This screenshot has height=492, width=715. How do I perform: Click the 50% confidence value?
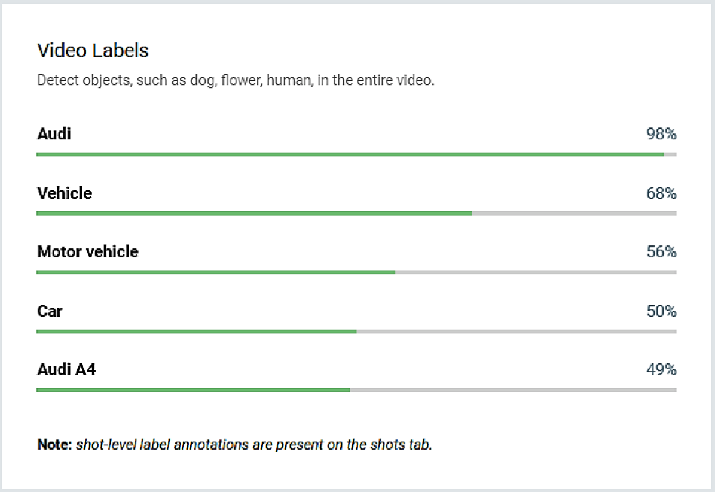click(x=661, y=312)
